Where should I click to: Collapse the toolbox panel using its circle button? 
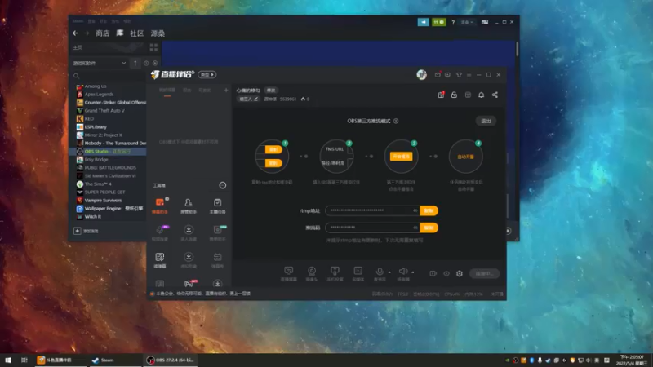(223, 185)
